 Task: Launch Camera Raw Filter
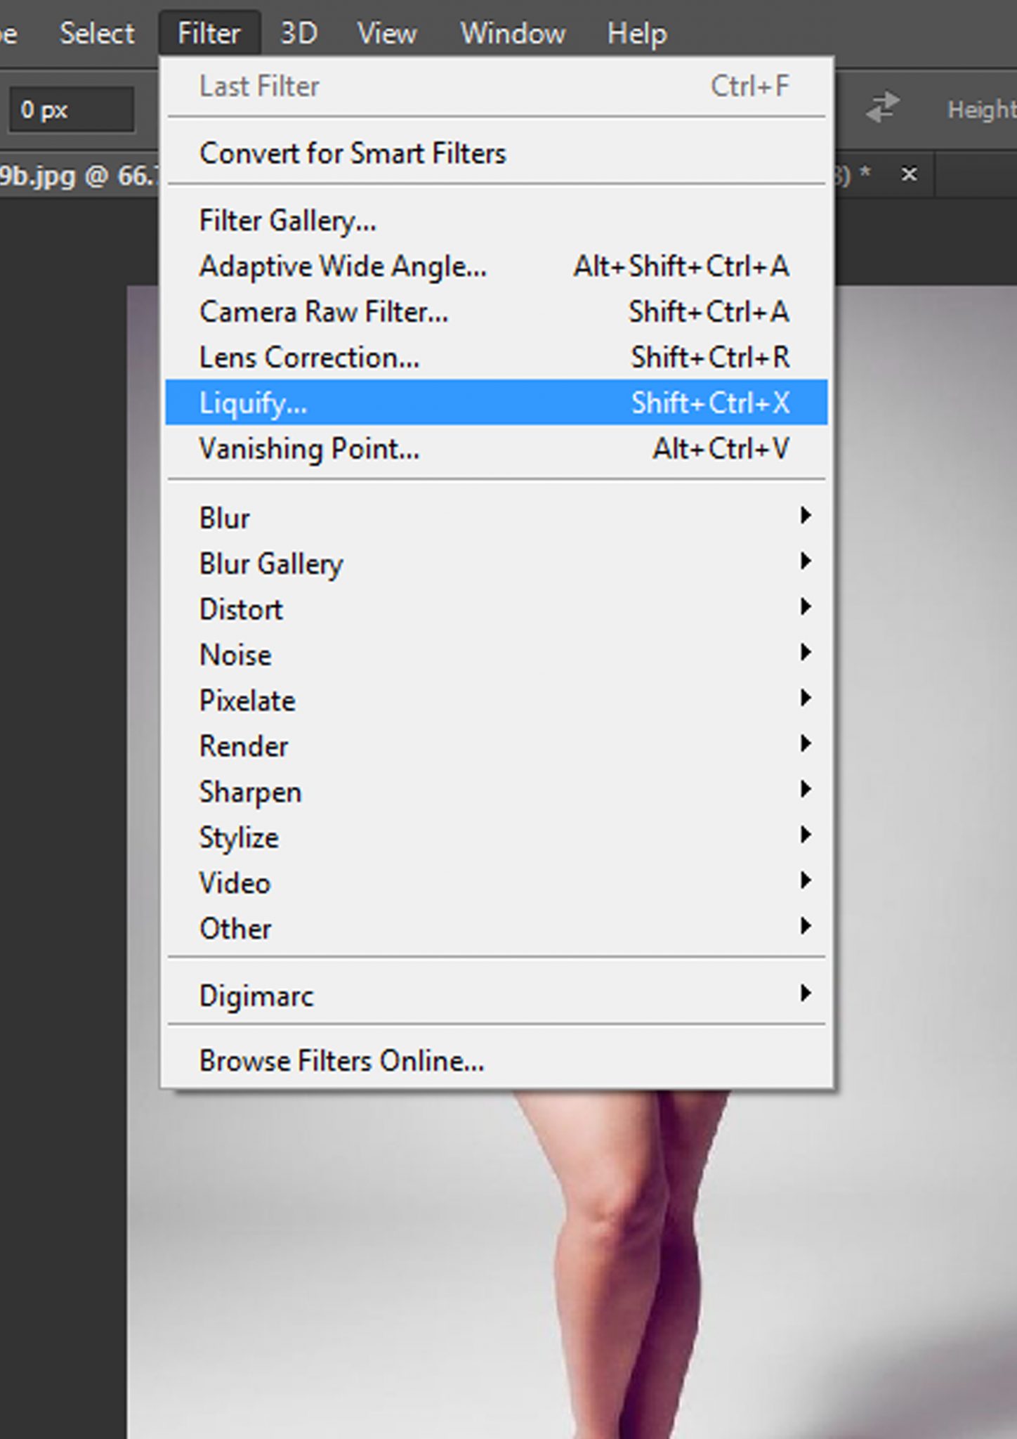coord(324,312)
